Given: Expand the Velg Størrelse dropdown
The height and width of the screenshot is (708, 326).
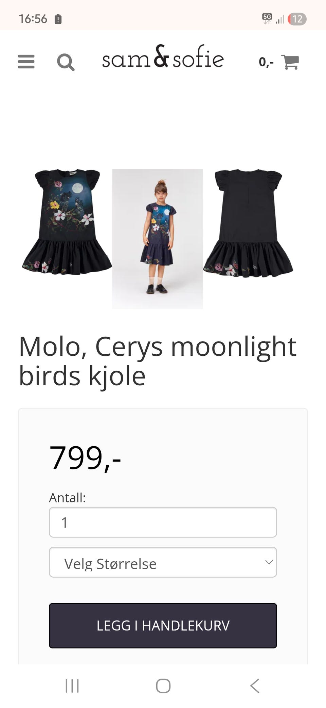Looking at the screenshot, I should (x=163, y=562).
